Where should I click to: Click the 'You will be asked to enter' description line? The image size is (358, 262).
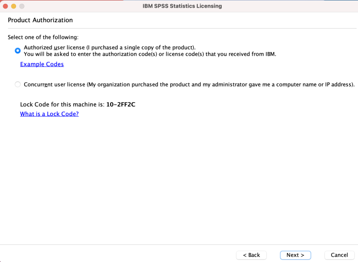[x=150, y=54]
